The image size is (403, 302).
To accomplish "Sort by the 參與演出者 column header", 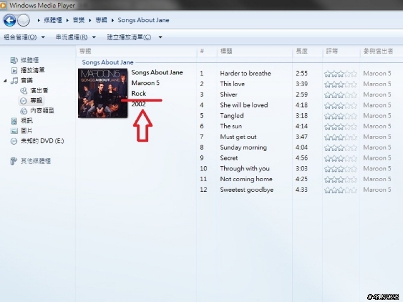I will tap(381, 52).
